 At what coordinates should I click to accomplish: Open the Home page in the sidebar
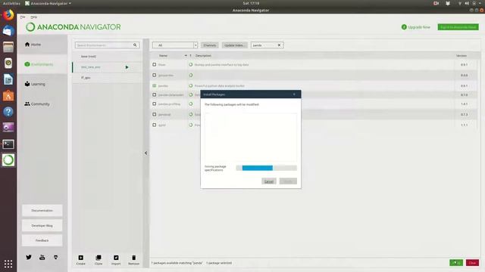pyautogui.click(x=33, y=45)
